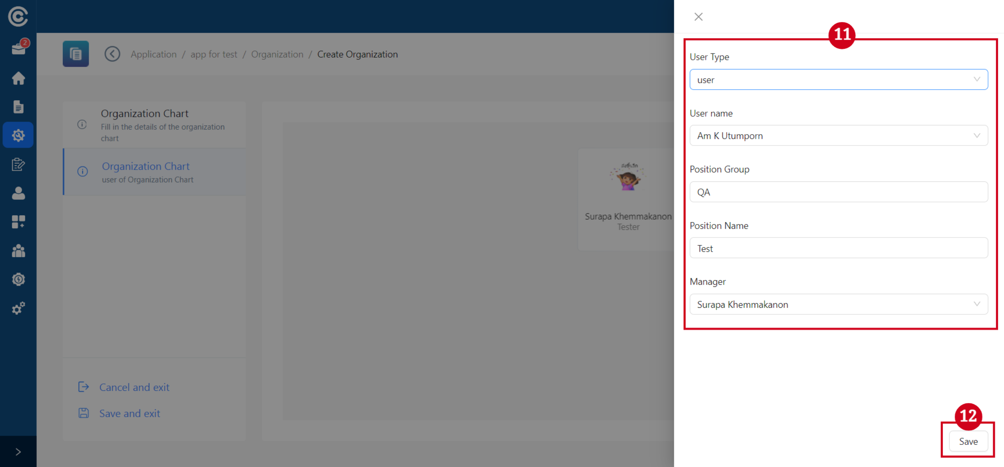Click Save and exit link
The width and height of the screenshot is (1004, 467).
129,413
